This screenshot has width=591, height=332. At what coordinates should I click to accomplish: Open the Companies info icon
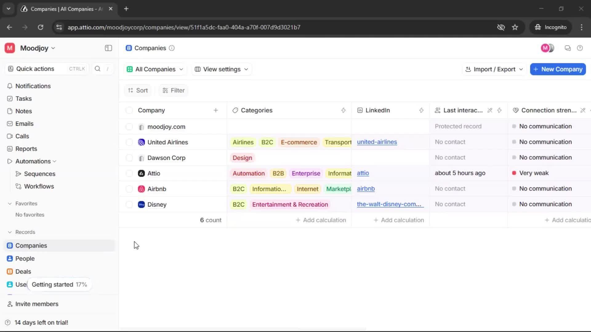coord(172,48)
